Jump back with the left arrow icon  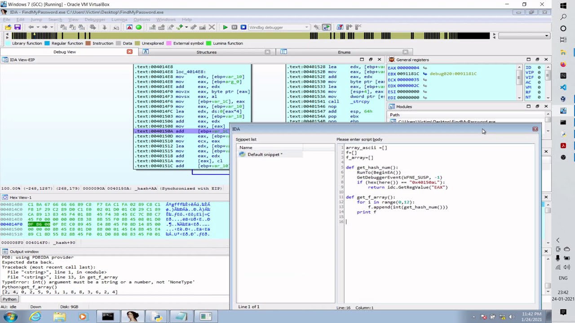[31, 27]
